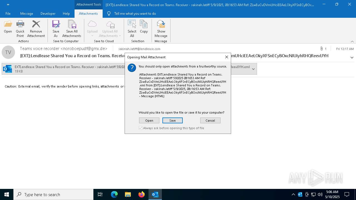Click the network tray icon
This screenshot has height=200, width=356.
coord(313,194)
